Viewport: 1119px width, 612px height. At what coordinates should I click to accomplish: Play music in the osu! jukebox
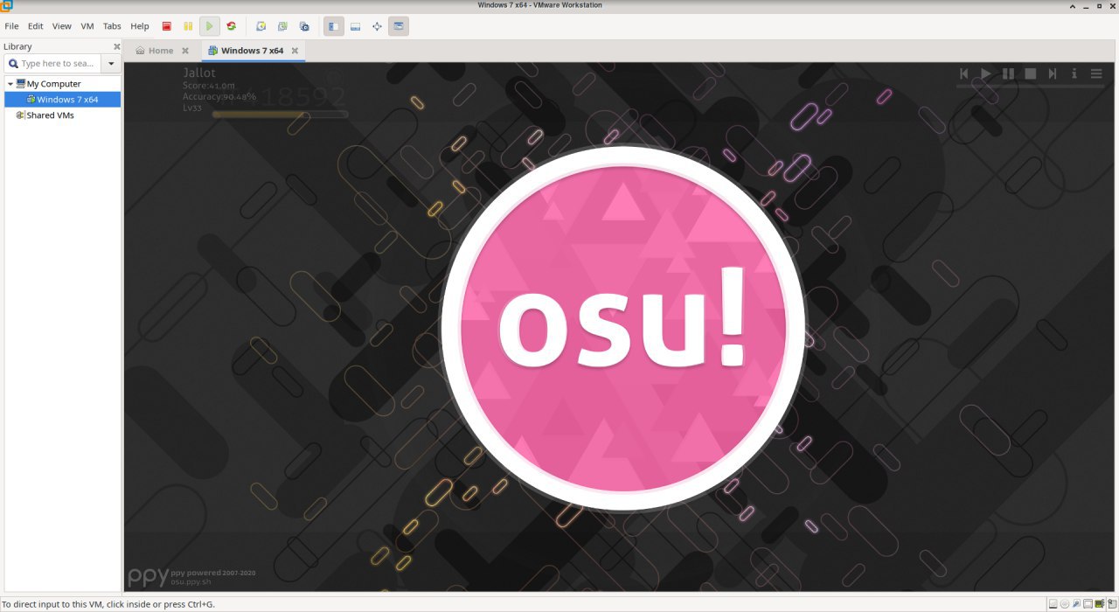986,73
